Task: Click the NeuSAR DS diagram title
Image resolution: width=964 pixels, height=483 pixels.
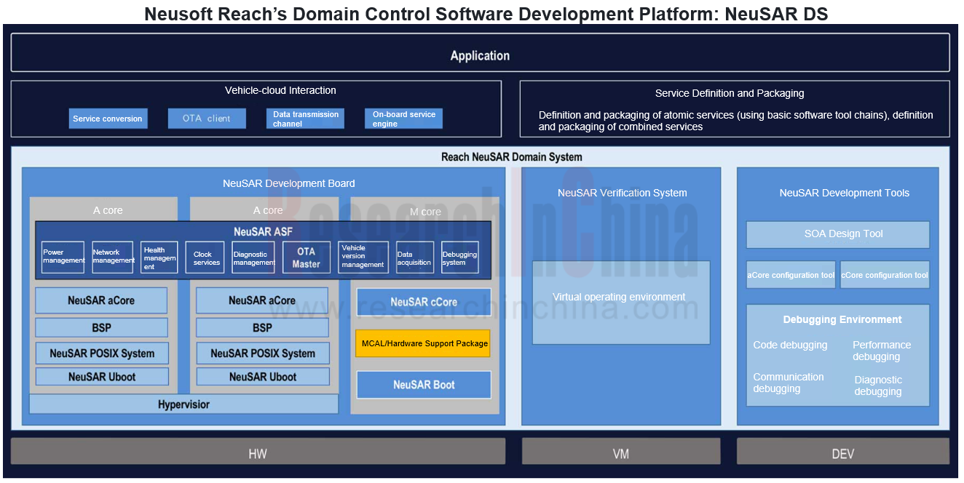Action: coord(486,14)
